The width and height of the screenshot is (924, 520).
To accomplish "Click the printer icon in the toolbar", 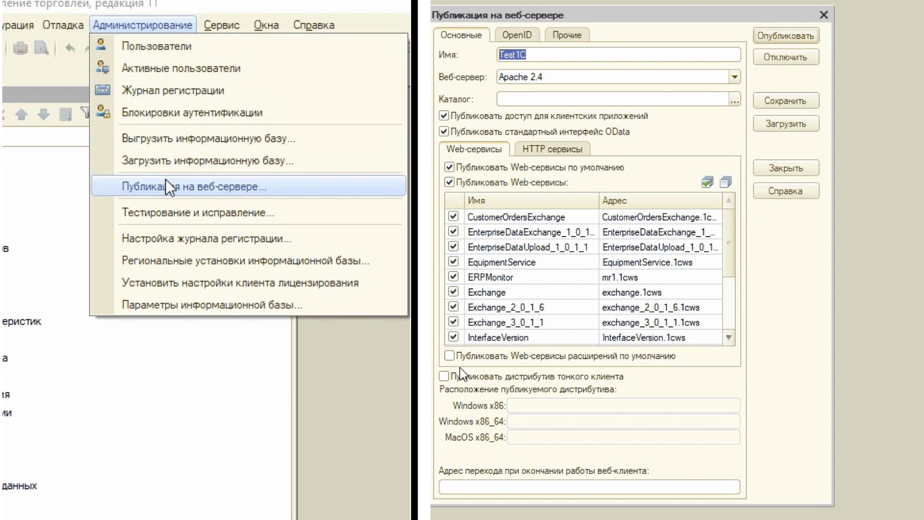I will coord(20,48).
